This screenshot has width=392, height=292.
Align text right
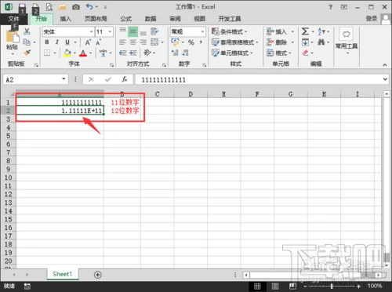pos(143,42)
